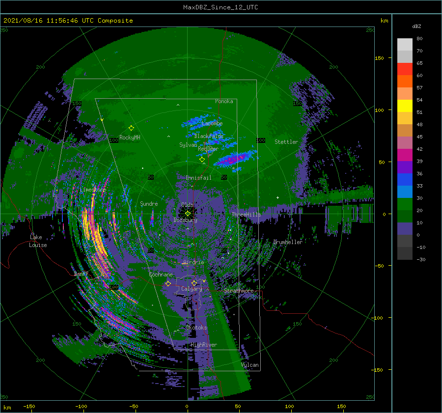Click the km unit label at the top right
442x413 pixels.
pyautogui.click(x=384, y=21)
